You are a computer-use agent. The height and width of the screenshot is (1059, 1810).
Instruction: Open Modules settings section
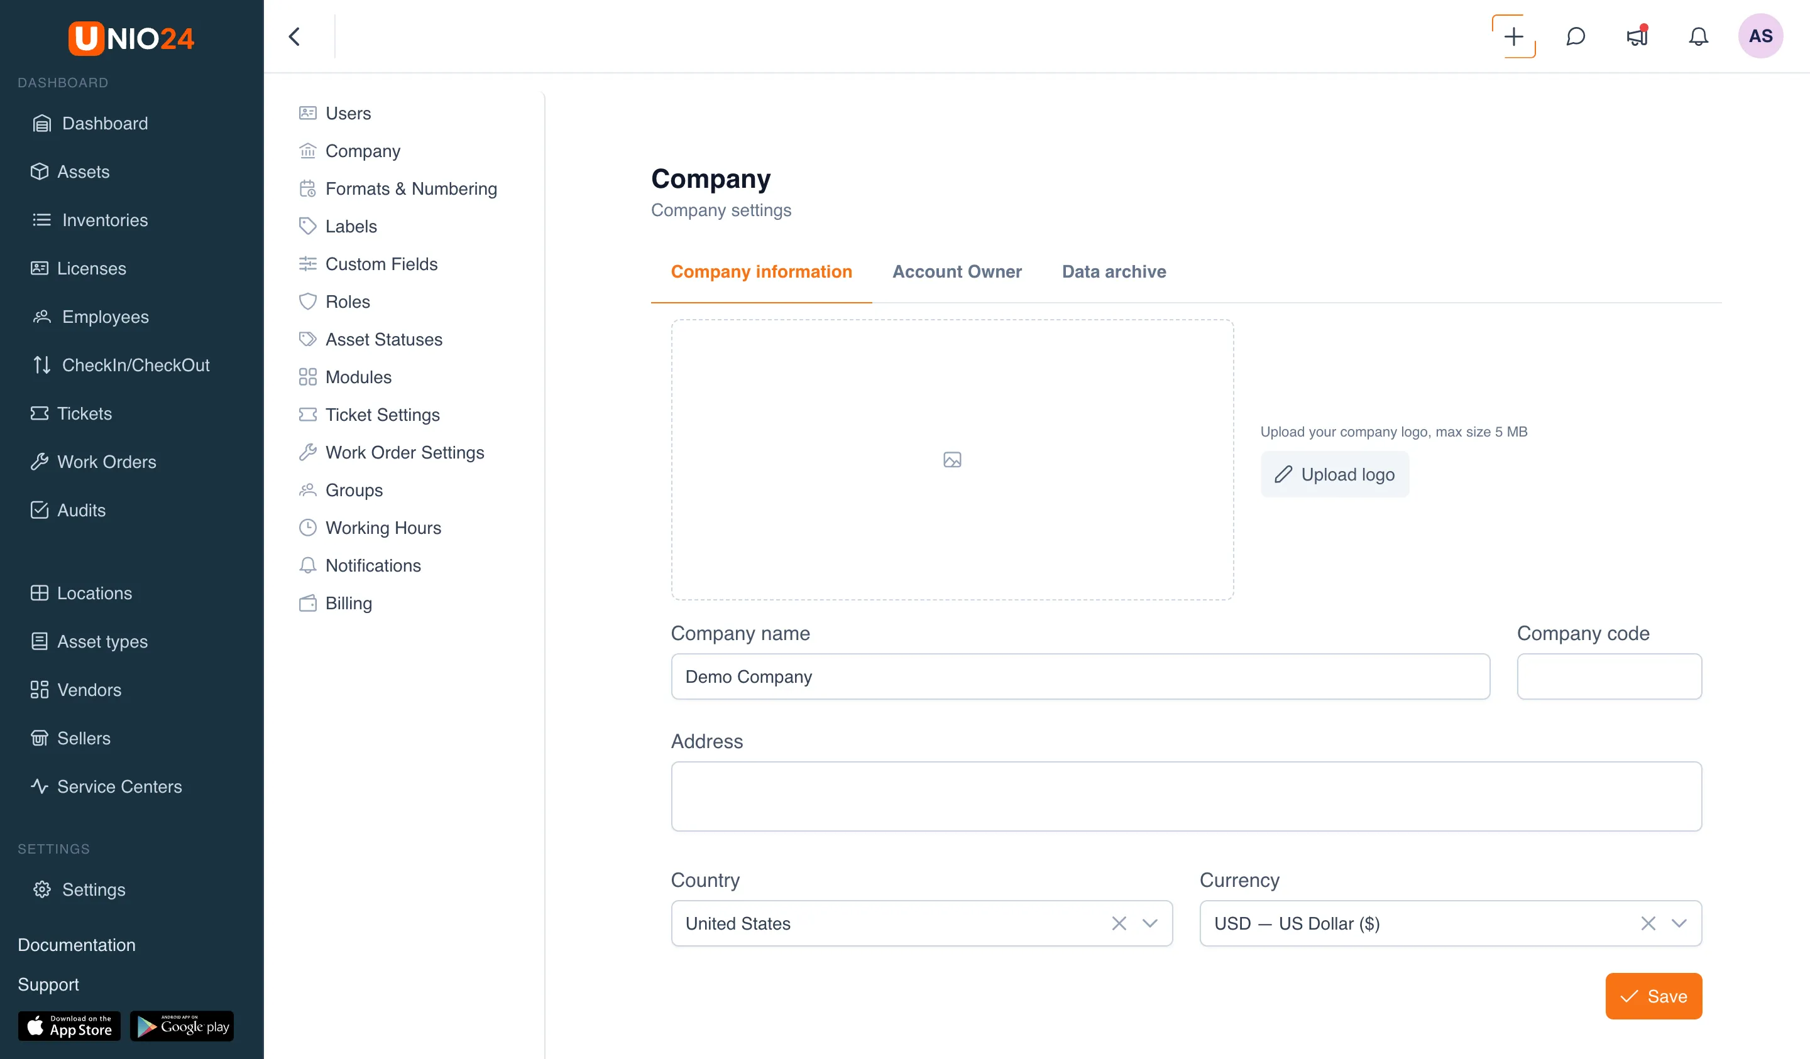(345, 377)
